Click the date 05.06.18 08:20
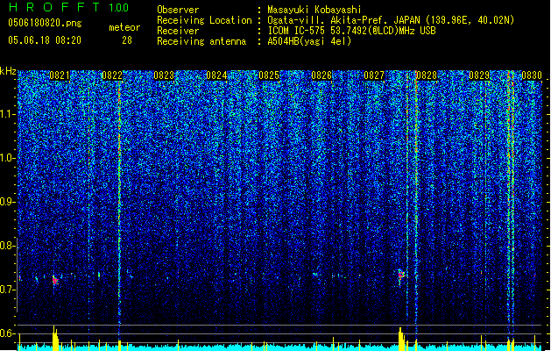The width and height of the screenshot is (551, 351). point(45,40)
